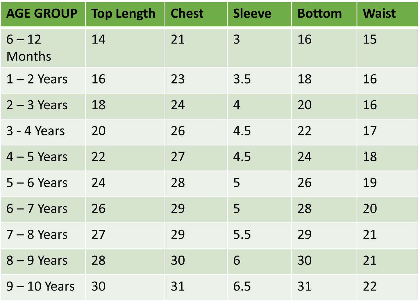Click Waist value 19 for 5 – 6 Years
This screenshot has width=420, height=303.
coord(370,183)
